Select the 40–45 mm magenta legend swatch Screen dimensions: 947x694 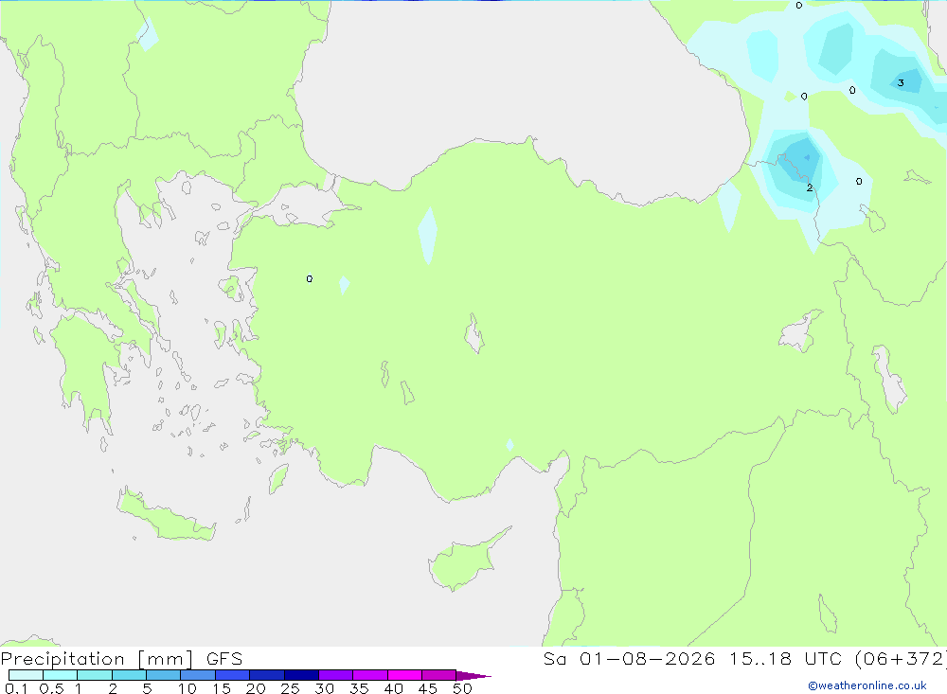pos(404,675)
